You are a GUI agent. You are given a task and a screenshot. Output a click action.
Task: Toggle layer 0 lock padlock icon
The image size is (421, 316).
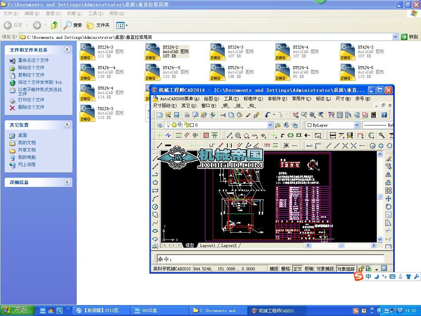(187, 125)
